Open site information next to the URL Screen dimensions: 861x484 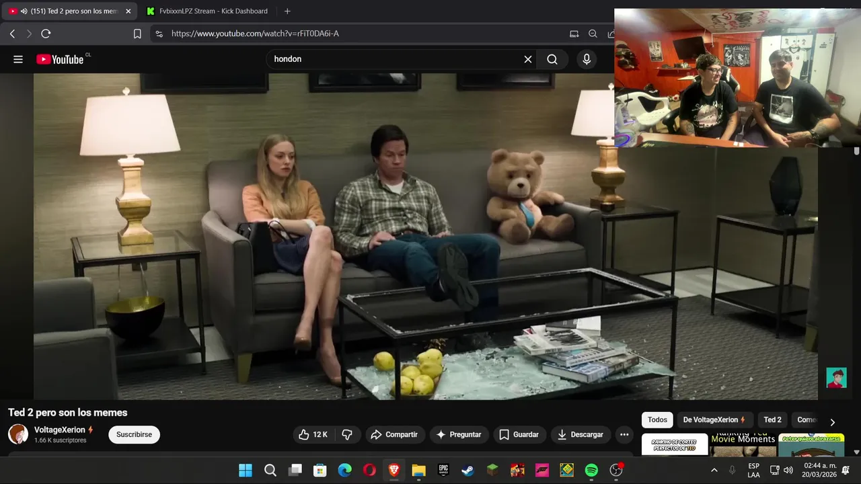(x=159, y=34)
